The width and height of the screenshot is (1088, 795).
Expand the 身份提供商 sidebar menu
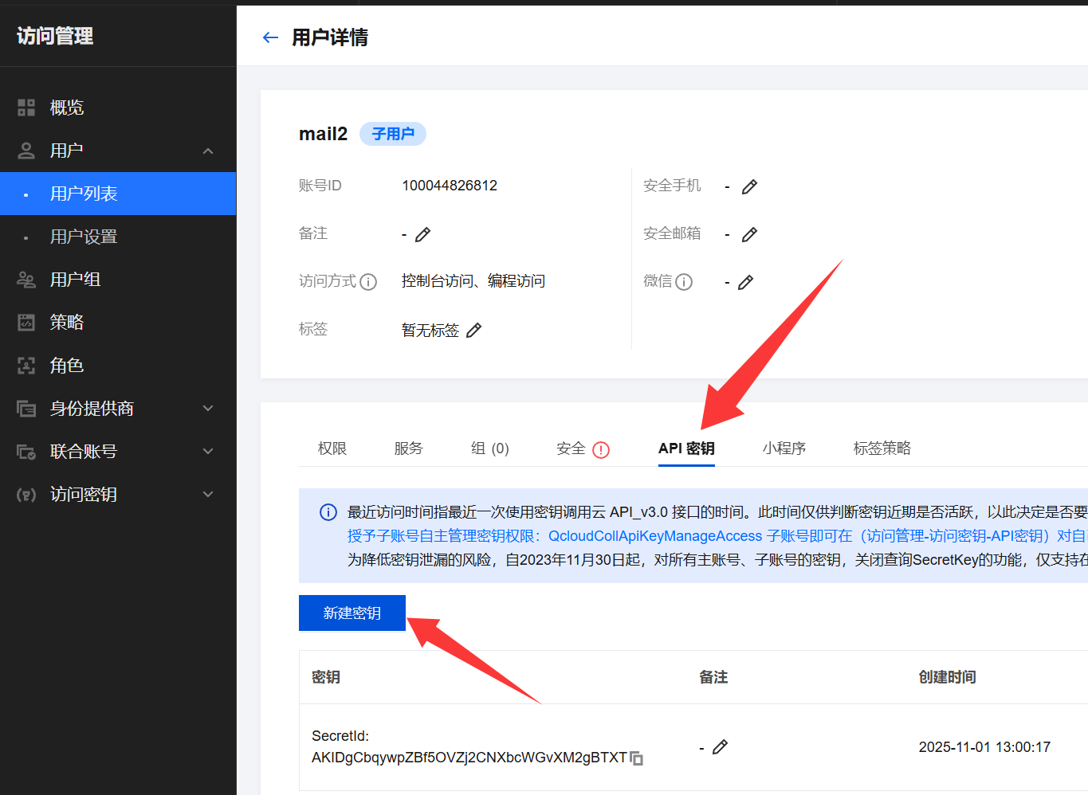coord(208,409)
